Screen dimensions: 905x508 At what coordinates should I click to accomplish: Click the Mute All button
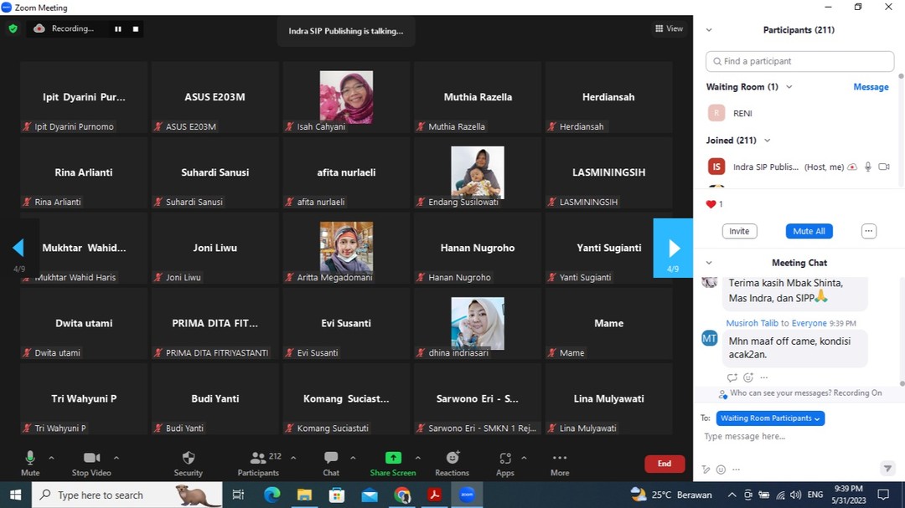coord(809,231)
